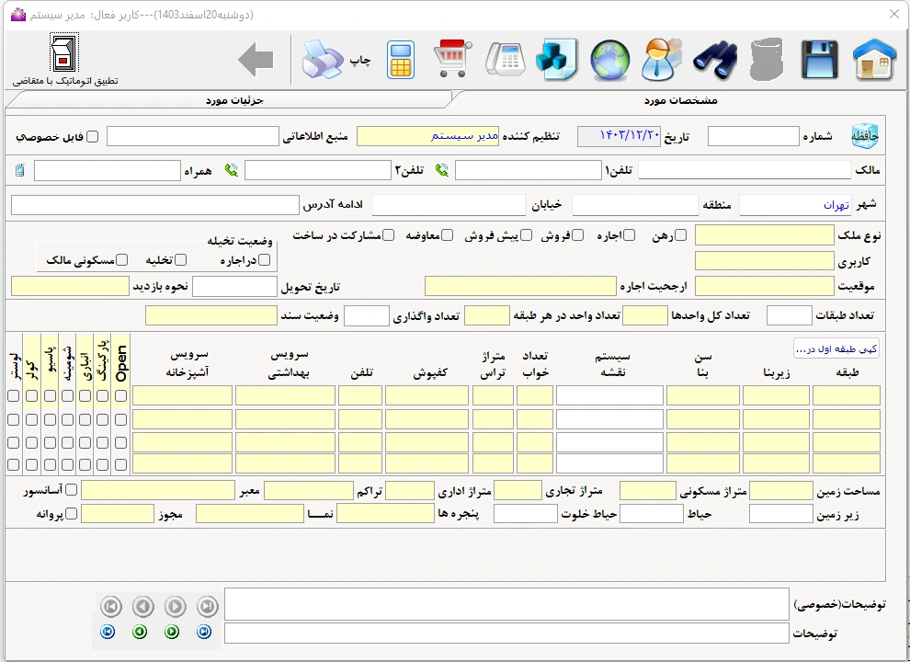Click the حافظه memory icon
The height and width of the screenshot is (662, 910).
864,136
